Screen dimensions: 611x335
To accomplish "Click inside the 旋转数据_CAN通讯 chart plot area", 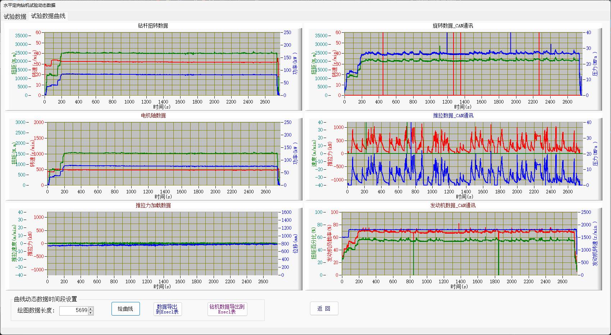I will coord(463,64).
